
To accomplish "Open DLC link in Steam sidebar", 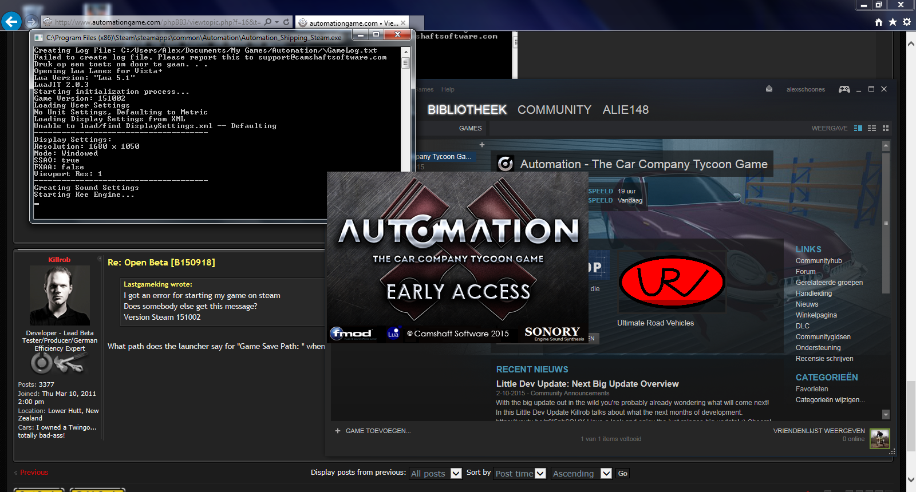I will [803, 326].
